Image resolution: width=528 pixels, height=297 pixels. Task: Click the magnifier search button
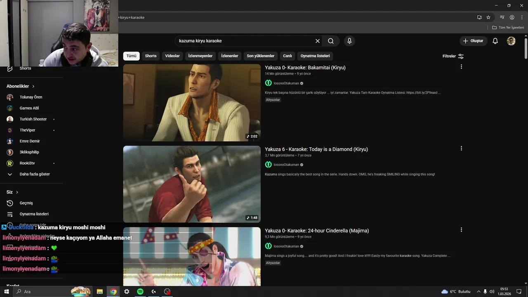point(331,41)
